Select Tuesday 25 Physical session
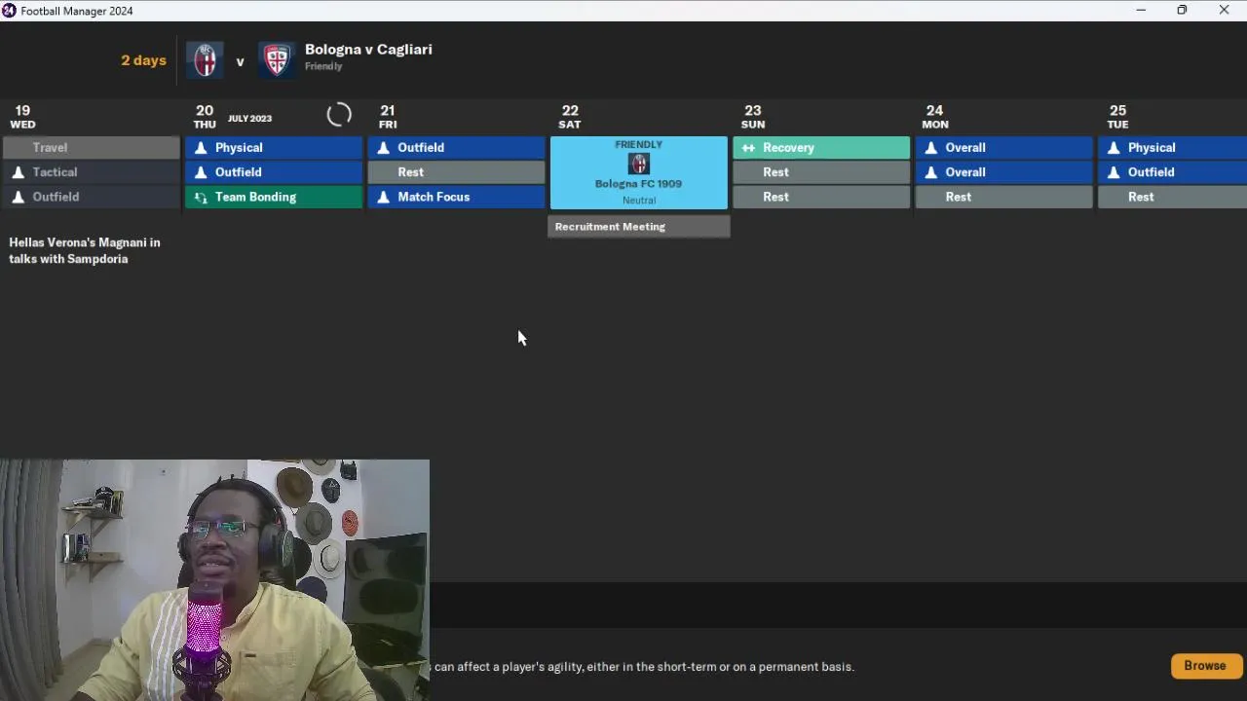This screenshot has width=1247, height=701. [x=1172, y=147]
